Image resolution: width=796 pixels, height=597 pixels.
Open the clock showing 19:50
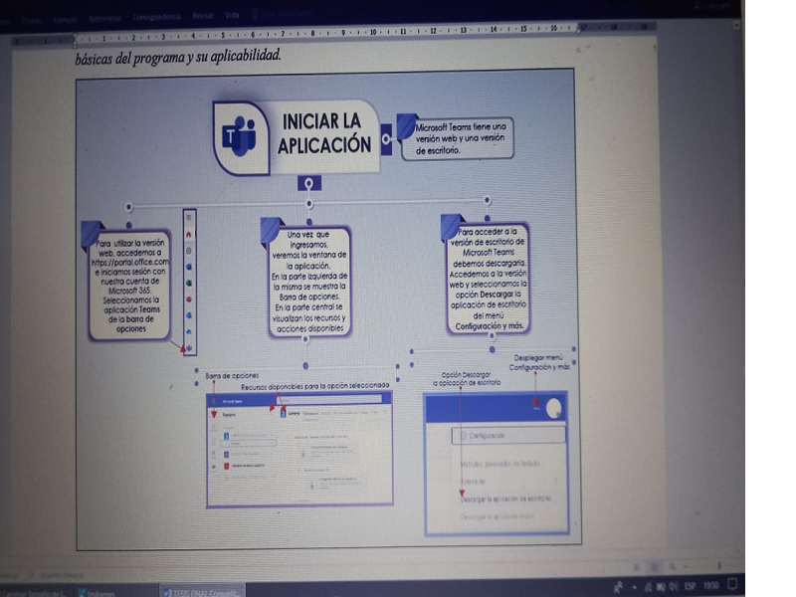[x=710, y=585]
